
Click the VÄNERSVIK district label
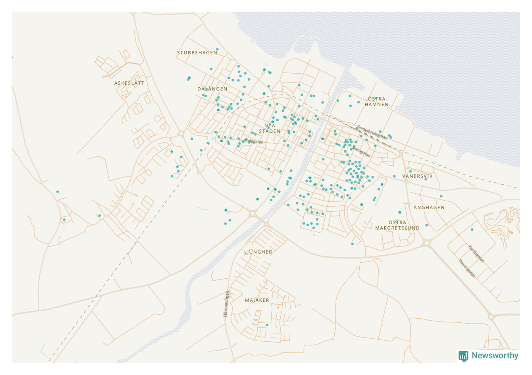pos(417,176)
